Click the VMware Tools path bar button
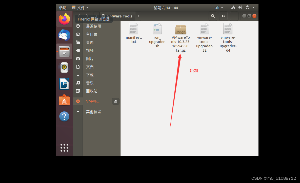 coord(117,16)
